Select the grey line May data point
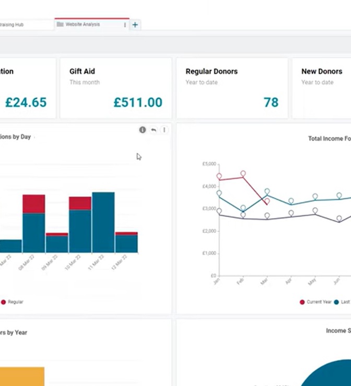Screen dimensions: 351x386 coord(315,211)
